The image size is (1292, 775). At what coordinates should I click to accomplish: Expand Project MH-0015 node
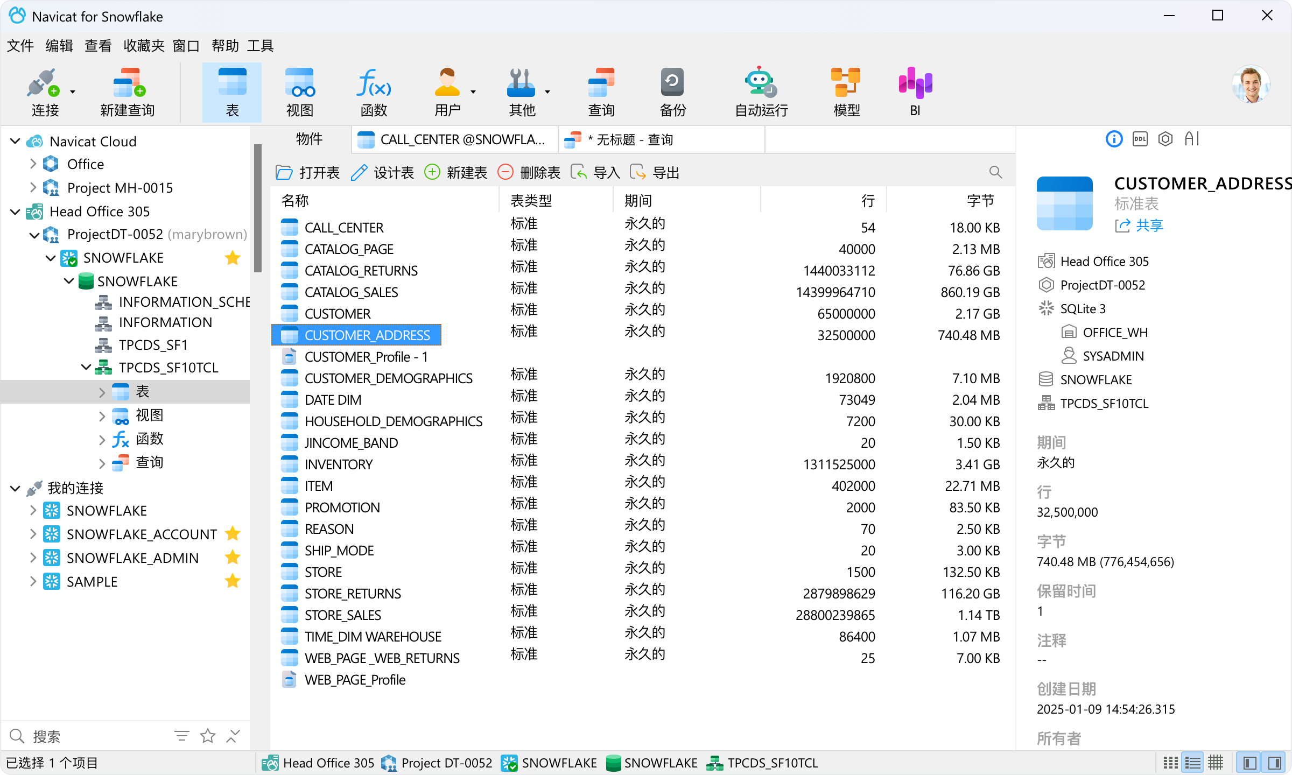coord(33,187)
